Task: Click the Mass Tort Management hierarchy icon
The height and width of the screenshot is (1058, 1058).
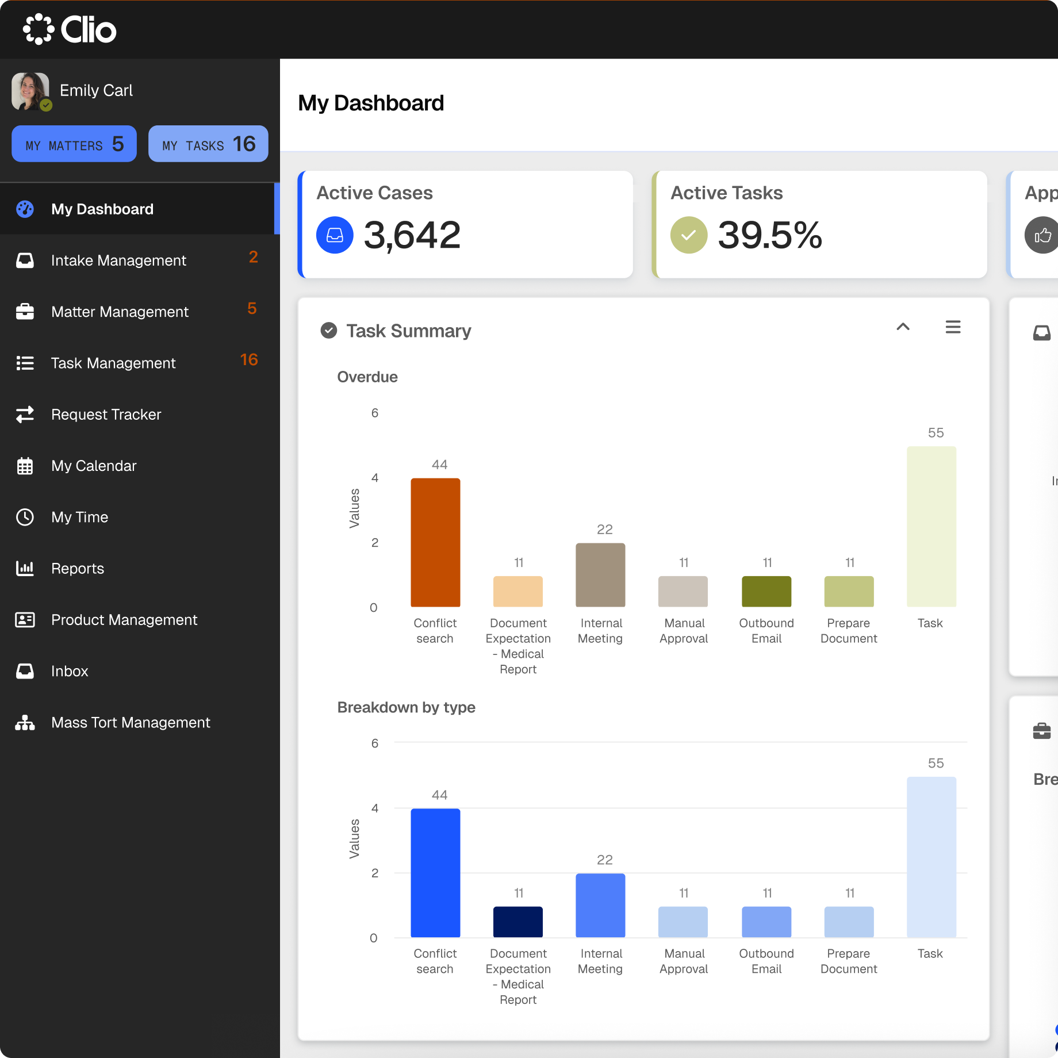Action: click(x=25, y=722)
